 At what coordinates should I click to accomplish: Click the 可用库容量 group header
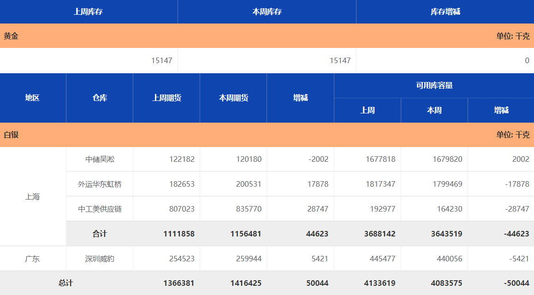click(434, 85)
